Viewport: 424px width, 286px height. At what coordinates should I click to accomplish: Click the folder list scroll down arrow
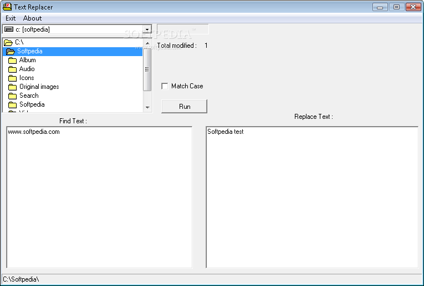point(147,107)
